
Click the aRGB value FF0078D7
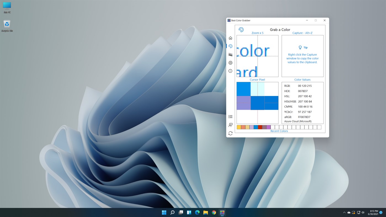point(304,117)
